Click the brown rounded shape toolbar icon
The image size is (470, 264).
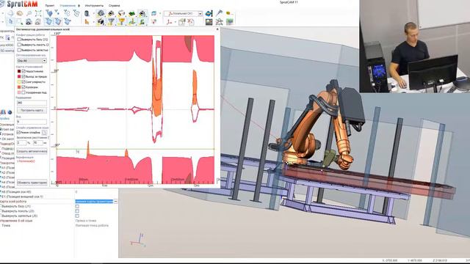20,13
